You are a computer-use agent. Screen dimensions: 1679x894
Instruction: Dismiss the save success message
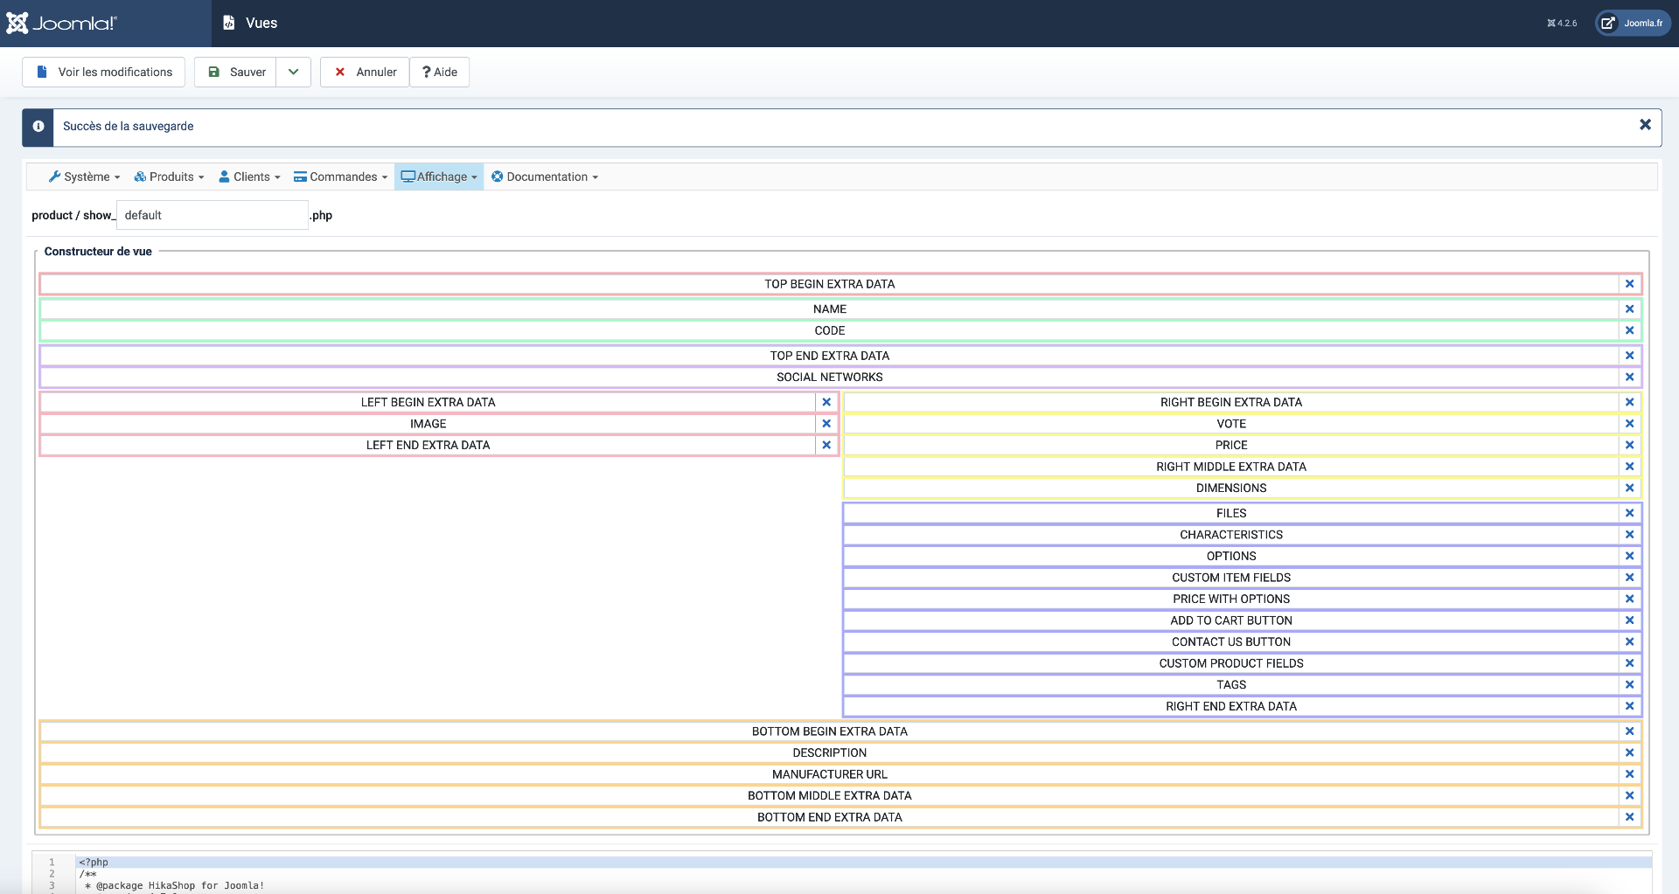click(1645, 125)
